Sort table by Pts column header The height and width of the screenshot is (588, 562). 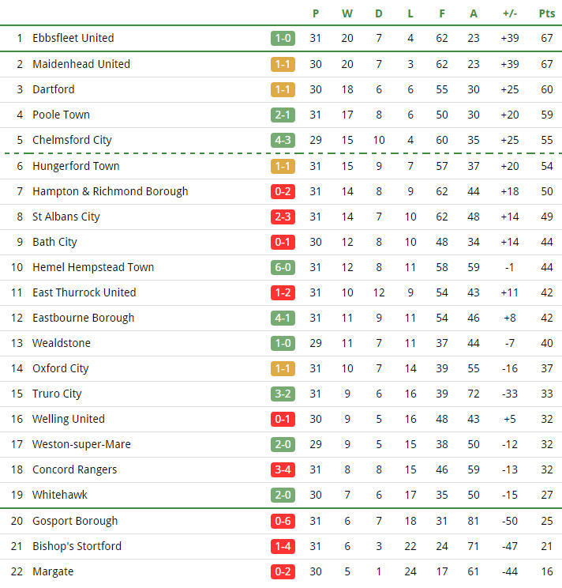547,14
